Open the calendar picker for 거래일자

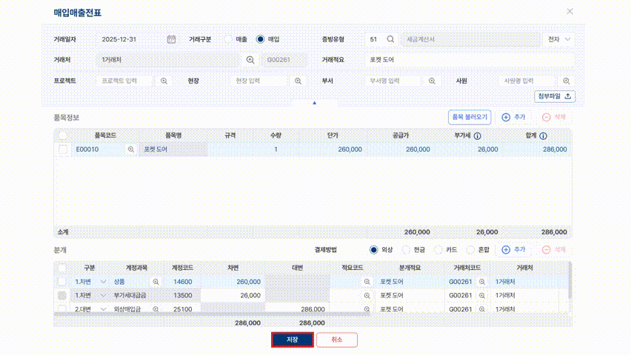coord(171,39)
